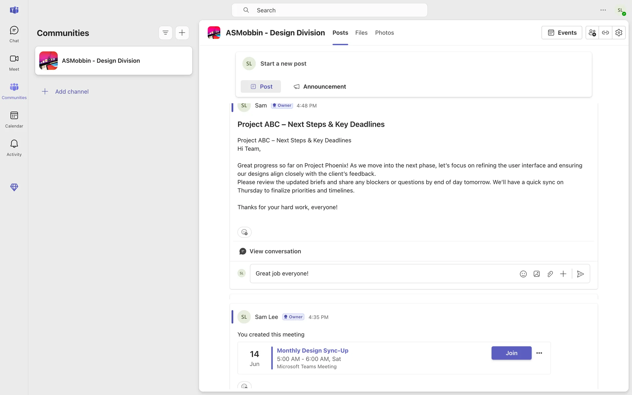632x395 pixels.
Task: Open more options on Monthly Design Sync-Up
Action: pyautogui.click(x=539, y=353)
